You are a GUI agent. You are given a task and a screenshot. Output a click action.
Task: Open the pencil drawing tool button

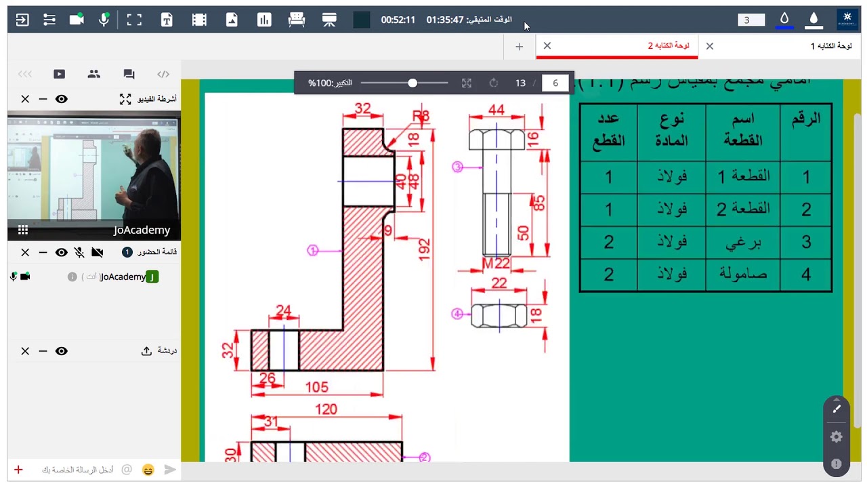pos(837,409)
